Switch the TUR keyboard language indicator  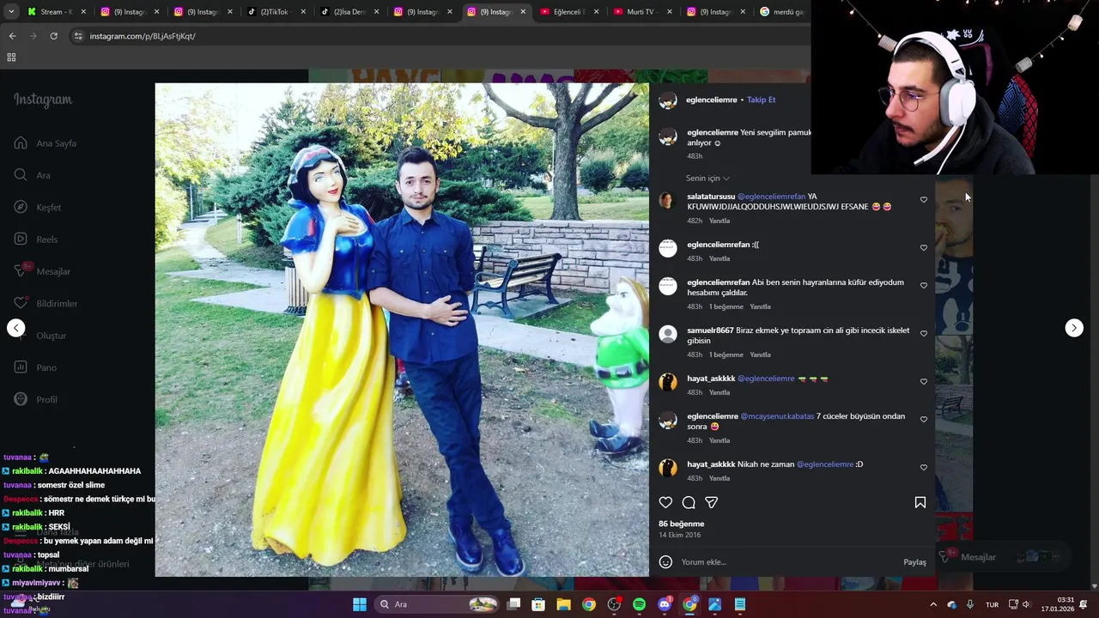click(992, 604)
